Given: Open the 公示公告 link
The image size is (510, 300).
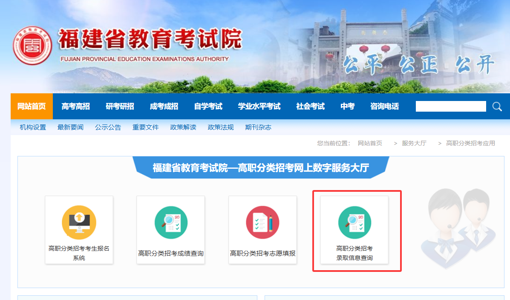Looking at the screenshot, I should click(x=108, y=127).
